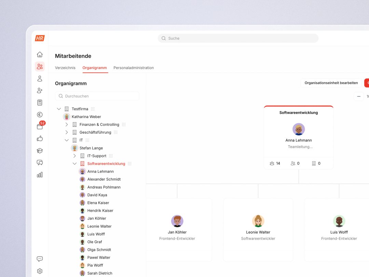Open the settings gear icon
Viewport: 369px width, 277px height.
(x=40, y=271)
